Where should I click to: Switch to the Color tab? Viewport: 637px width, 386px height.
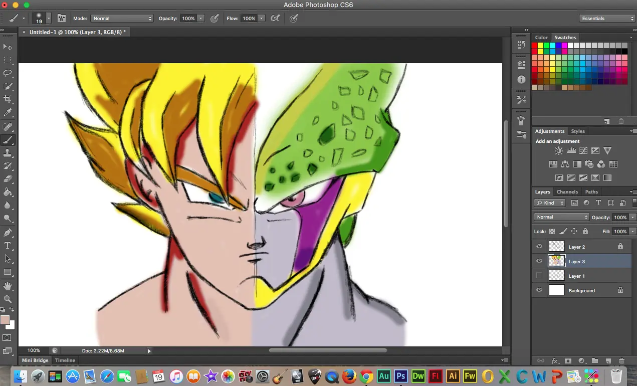(x=541, y=38)
